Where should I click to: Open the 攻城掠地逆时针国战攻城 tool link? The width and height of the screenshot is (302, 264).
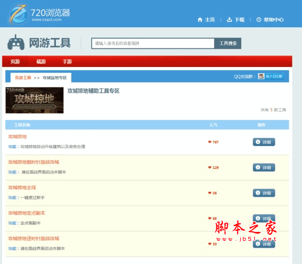coord(34,238)
